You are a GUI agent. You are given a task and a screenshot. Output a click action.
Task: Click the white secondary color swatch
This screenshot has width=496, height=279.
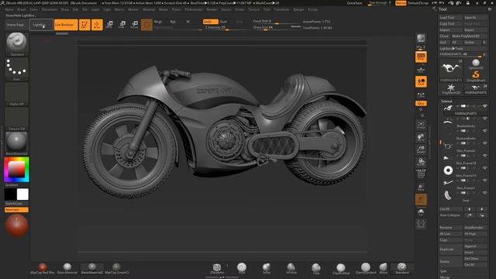(22, 195)
